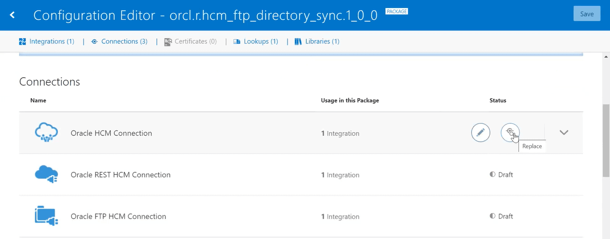Open the Libraries (1) tab
The image size is (610, 239).
(x=322, y=42)
